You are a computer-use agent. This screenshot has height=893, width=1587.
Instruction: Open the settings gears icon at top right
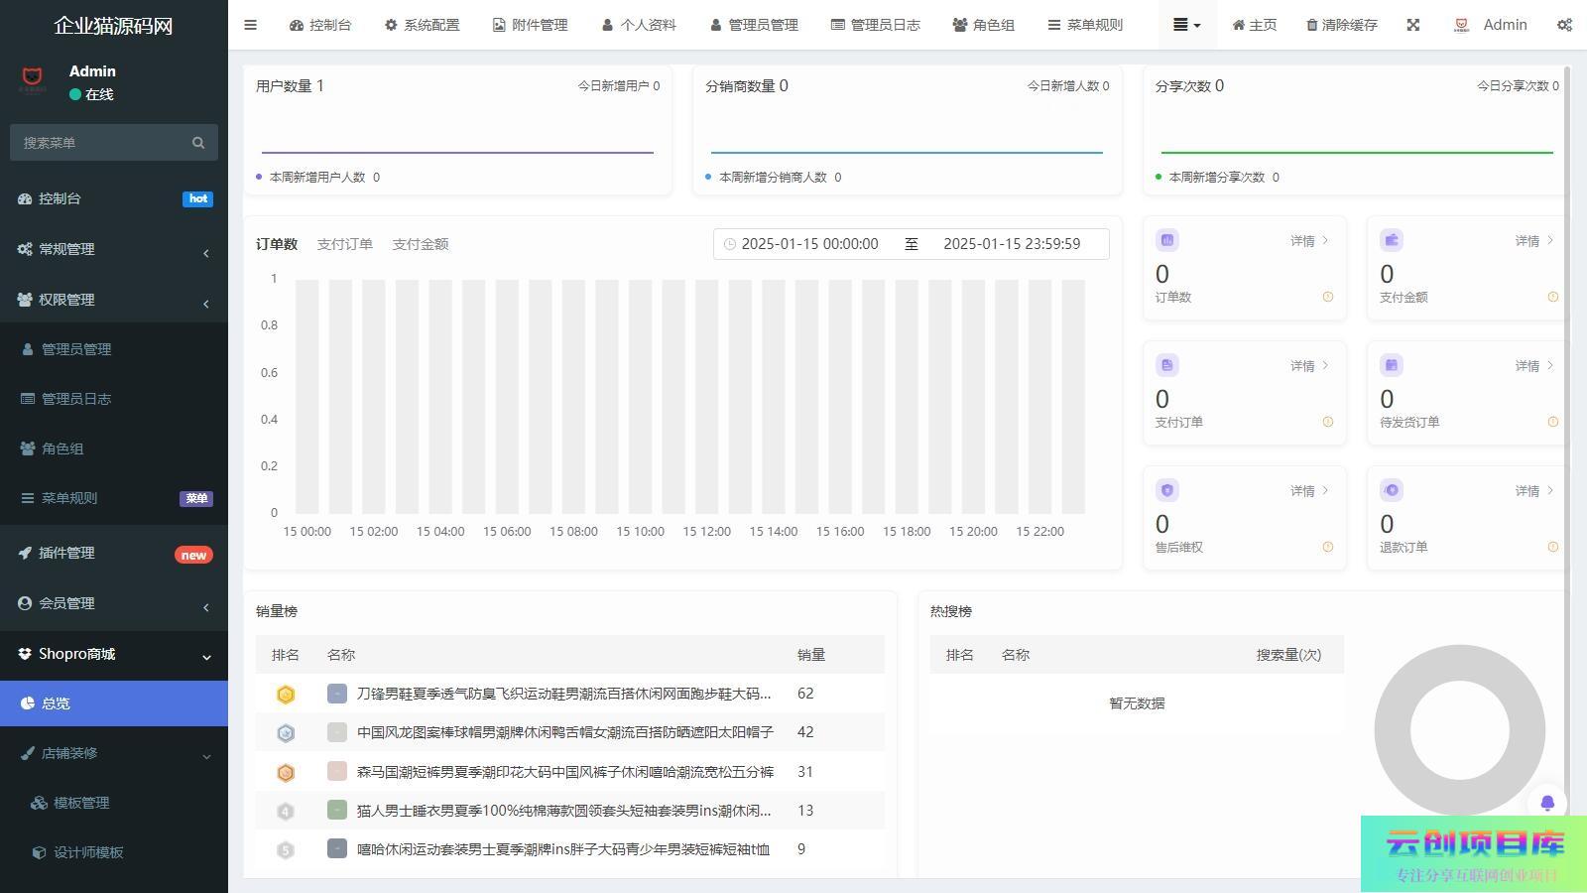tap(1564, 25)
